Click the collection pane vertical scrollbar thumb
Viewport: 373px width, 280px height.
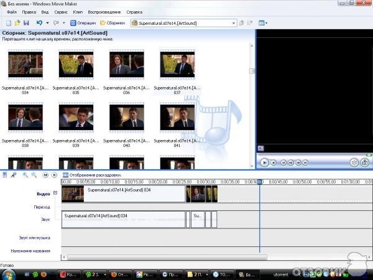252,71
